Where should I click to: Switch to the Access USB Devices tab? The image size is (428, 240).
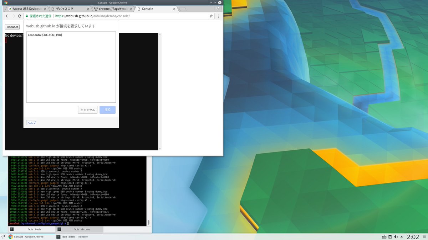tap(26, 9)
